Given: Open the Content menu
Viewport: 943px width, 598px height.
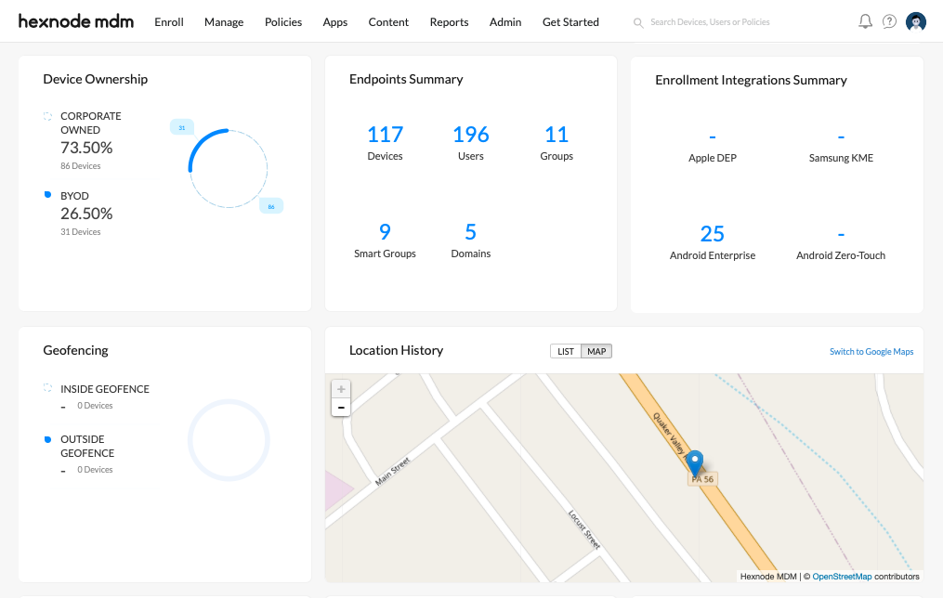Looking at the screenshot, I should (x=388, y=22).
